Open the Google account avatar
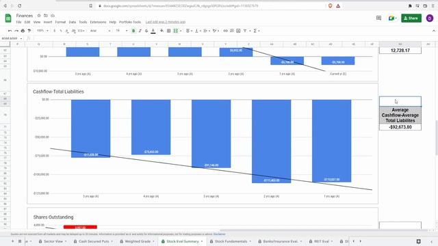Viewport: 438px width, 246px height. pyautogui.click(x=430, y=18)
